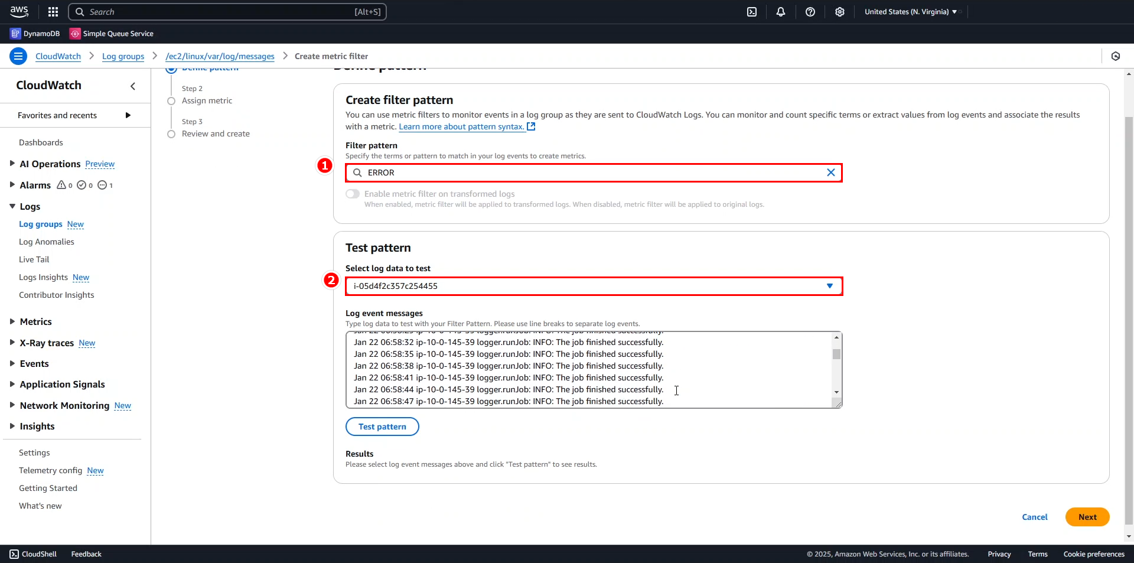Viewport: 1134px width, 563px height.
Task: Open the help question mark icon
Action: point(810,12)
